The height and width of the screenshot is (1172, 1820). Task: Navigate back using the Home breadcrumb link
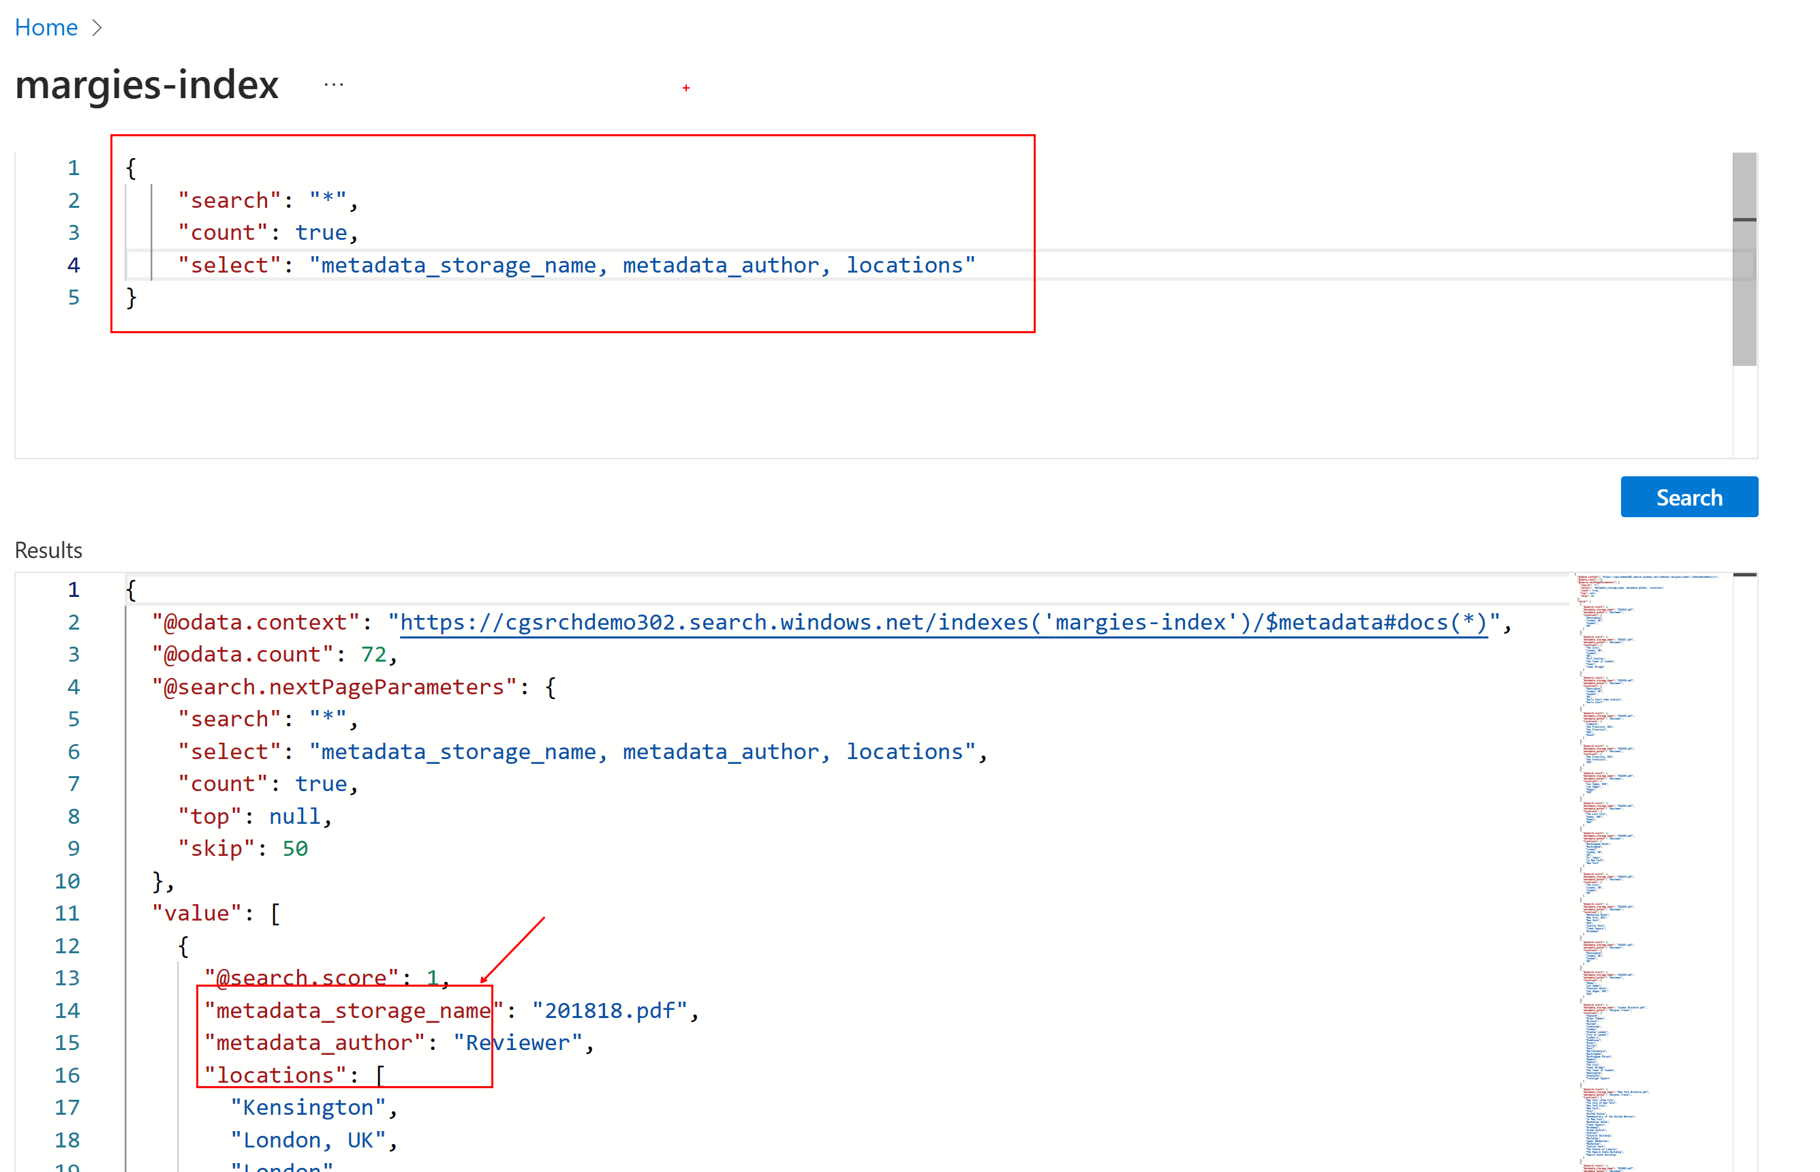[x=46, y=27]
